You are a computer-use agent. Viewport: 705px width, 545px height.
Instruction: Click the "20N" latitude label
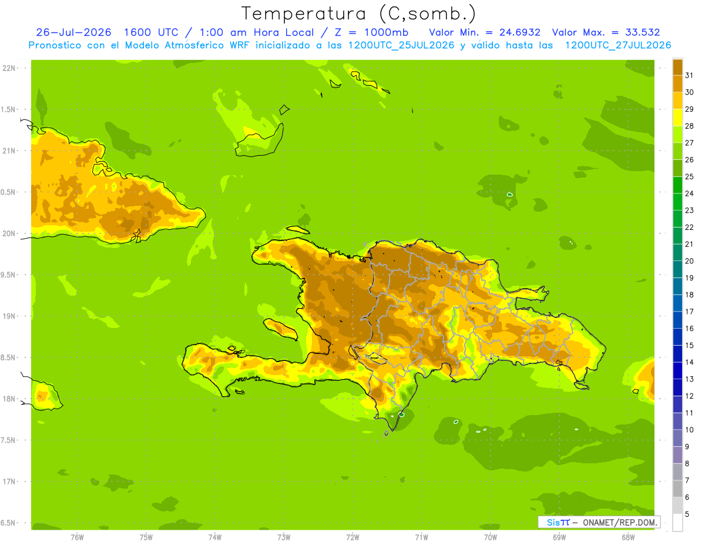9,233
